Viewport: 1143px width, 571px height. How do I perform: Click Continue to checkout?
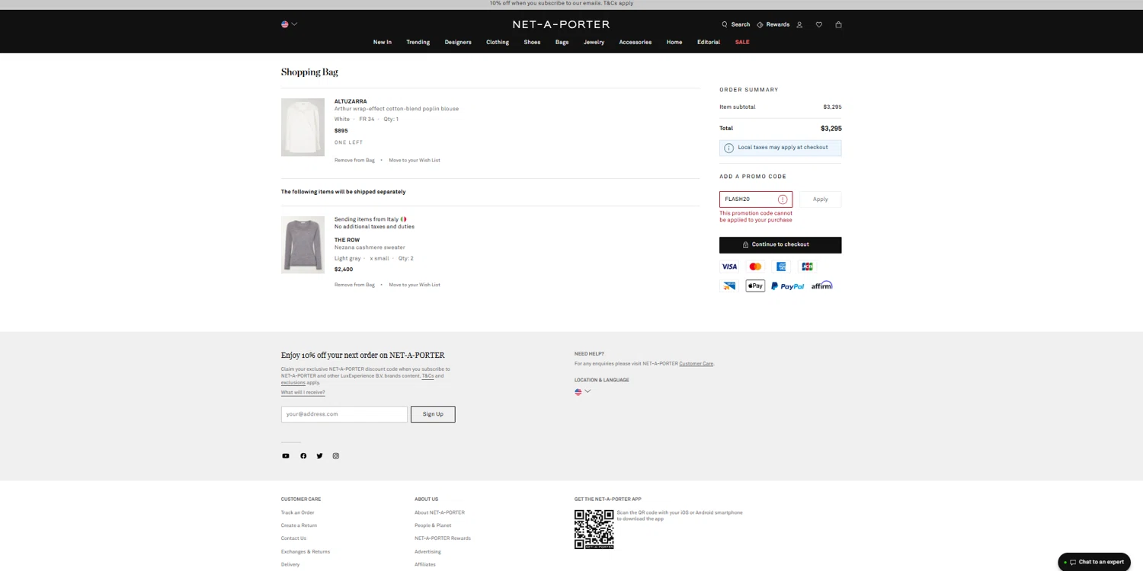(x=780, y=244)
